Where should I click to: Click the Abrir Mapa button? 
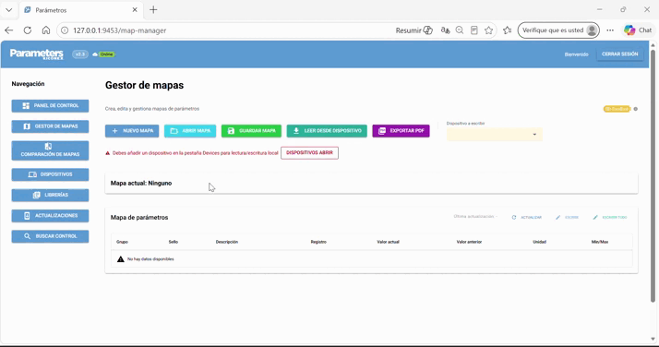[x=190, y=131]
